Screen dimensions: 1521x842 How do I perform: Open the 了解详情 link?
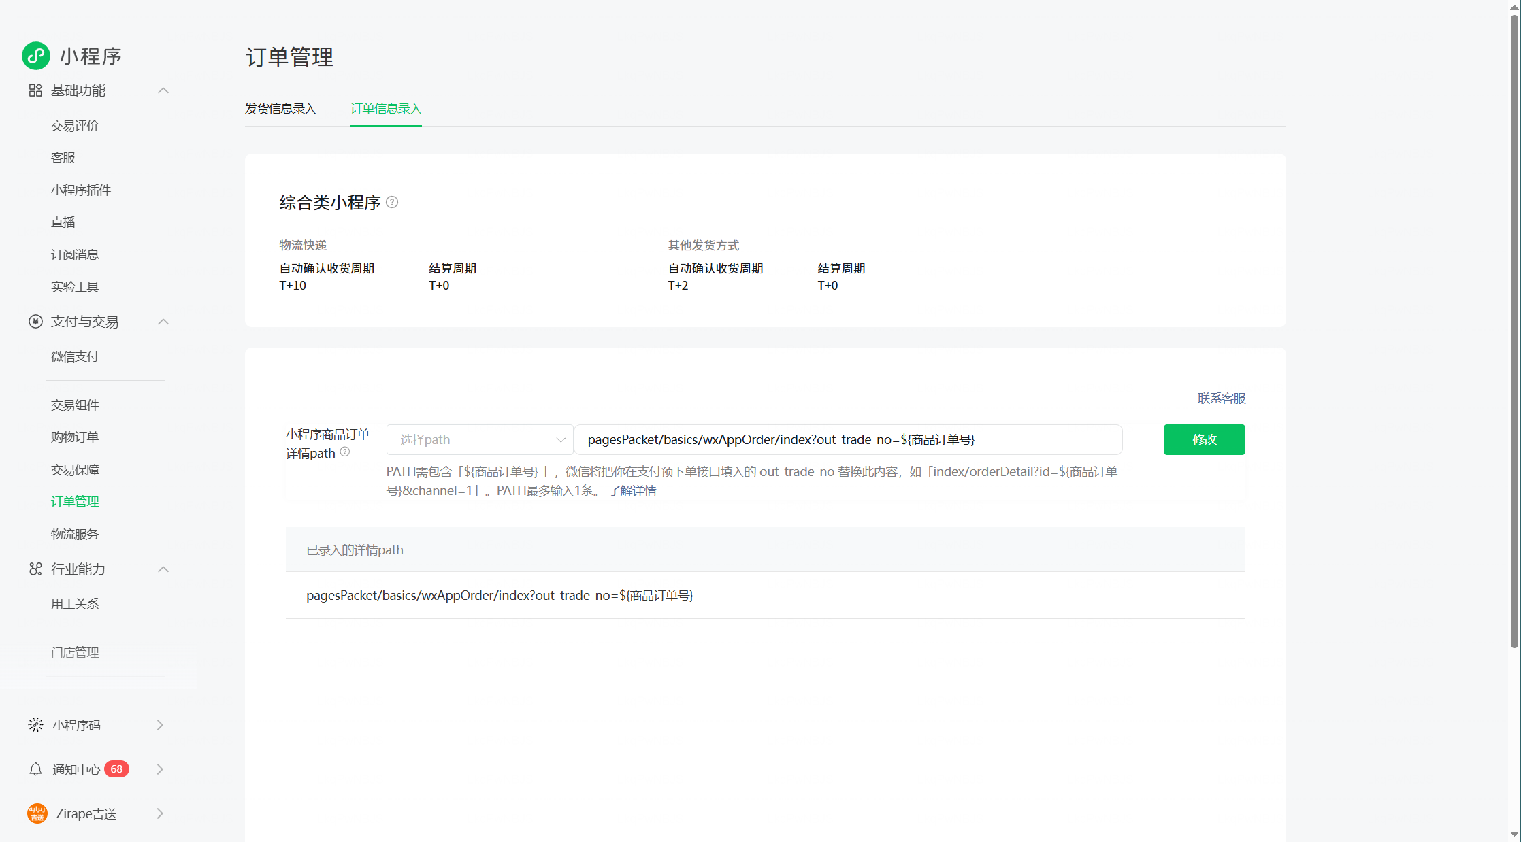point(632,491)
